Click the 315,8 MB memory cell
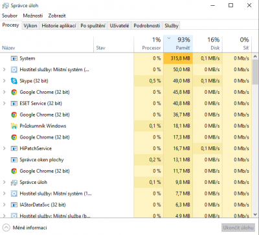This screenshot has width=259, height=235. [178, 58]
